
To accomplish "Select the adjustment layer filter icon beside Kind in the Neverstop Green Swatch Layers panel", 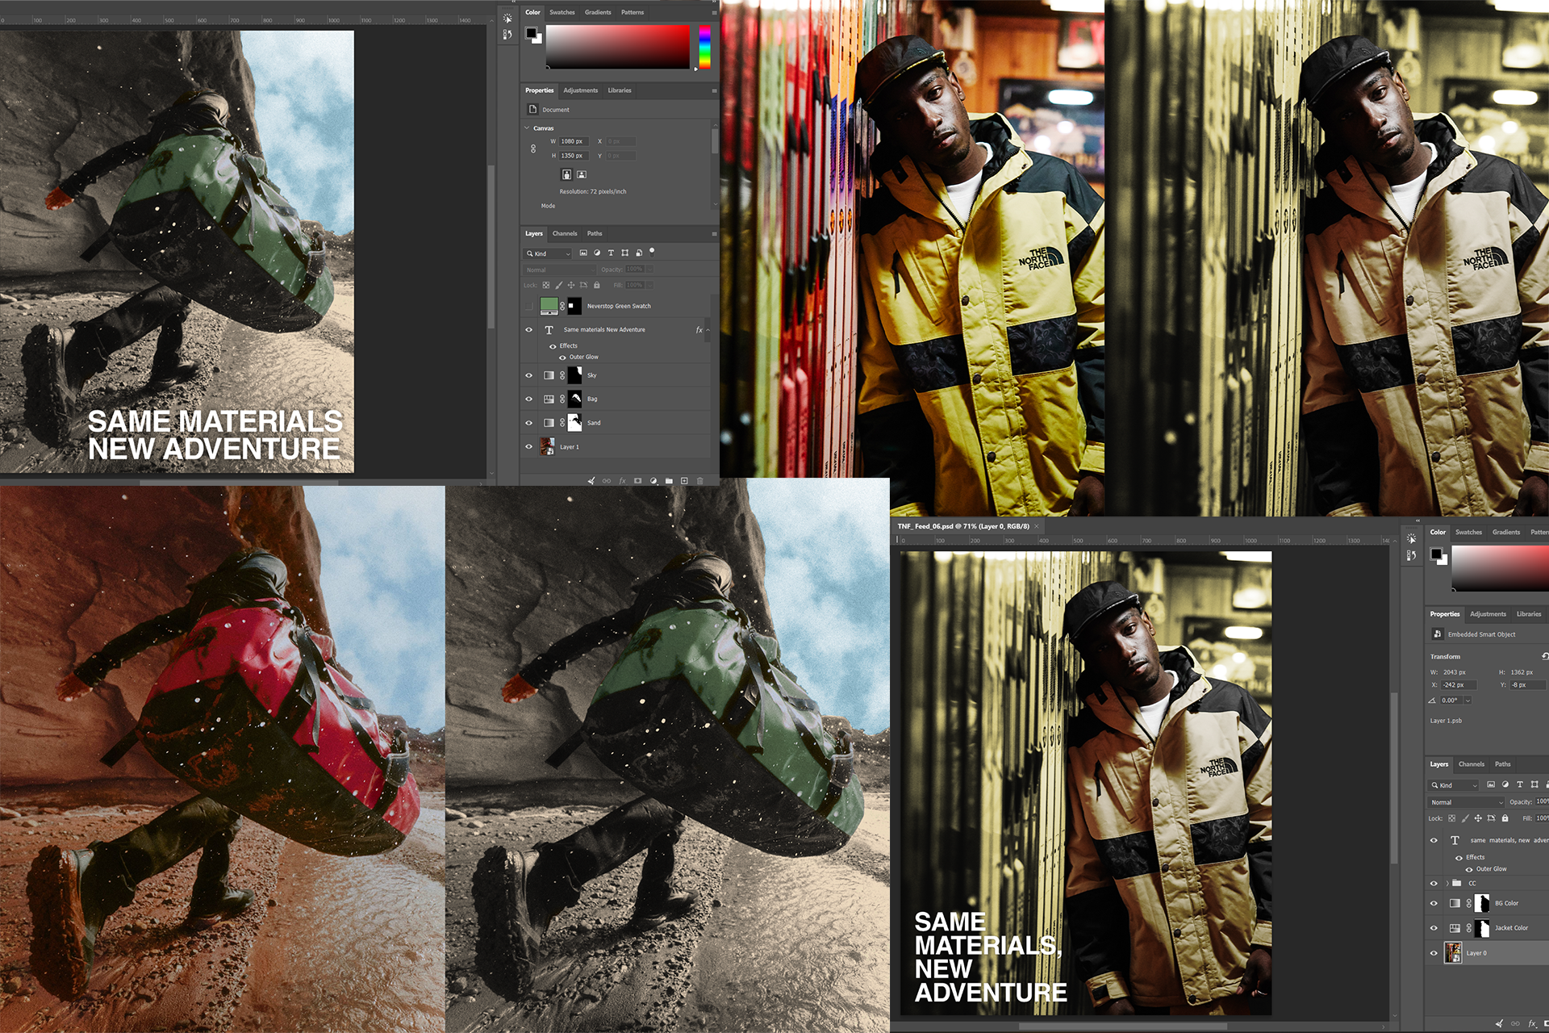I will pyautogui.click(x=597, y=253).
